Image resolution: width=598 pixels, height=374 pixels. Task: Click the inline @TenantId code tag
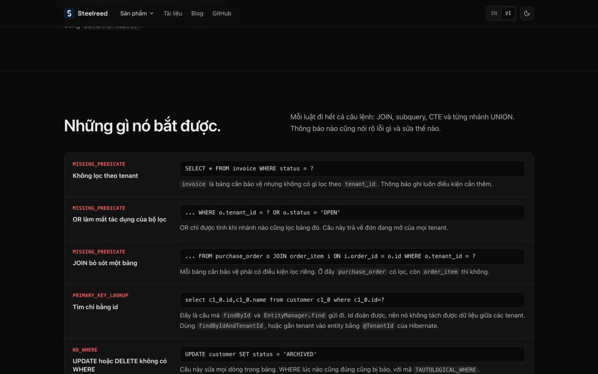tap(378, 326)
